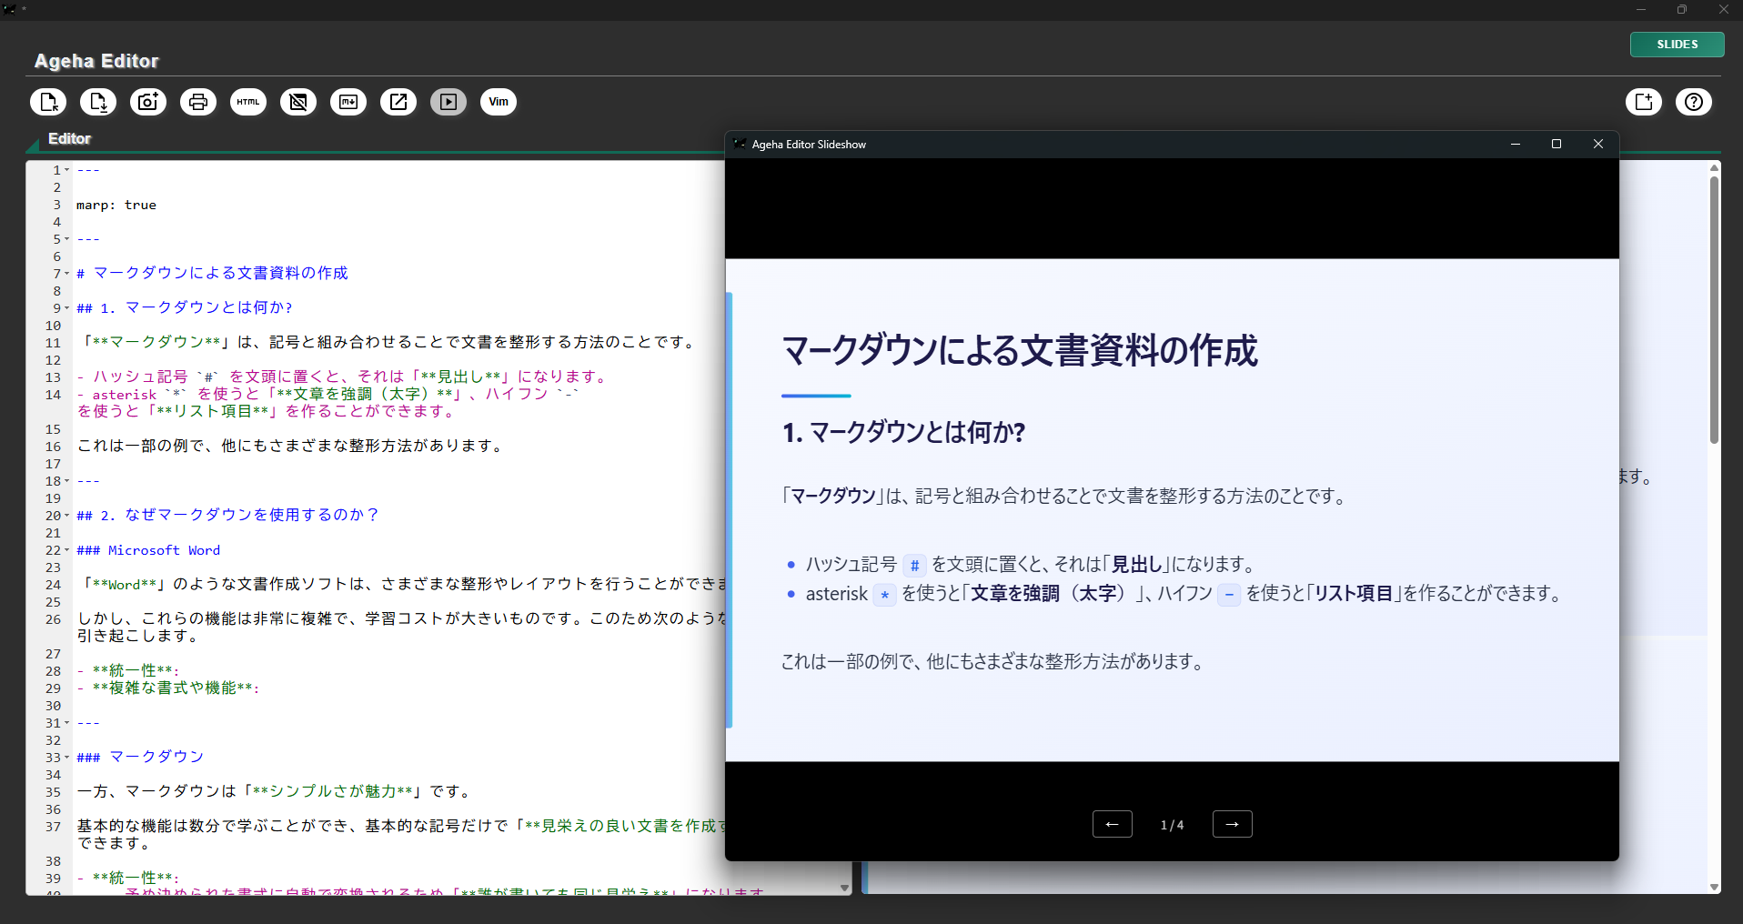
Task: Click slide bullet starting 'ハッシュ記号'
Action: coord(1032,565)
